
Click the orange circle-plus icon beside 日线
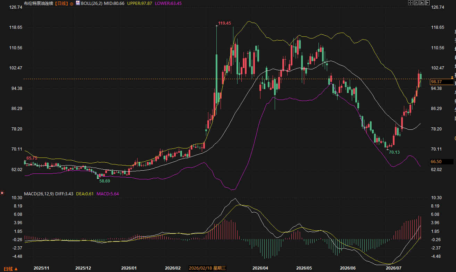point(72,3)
